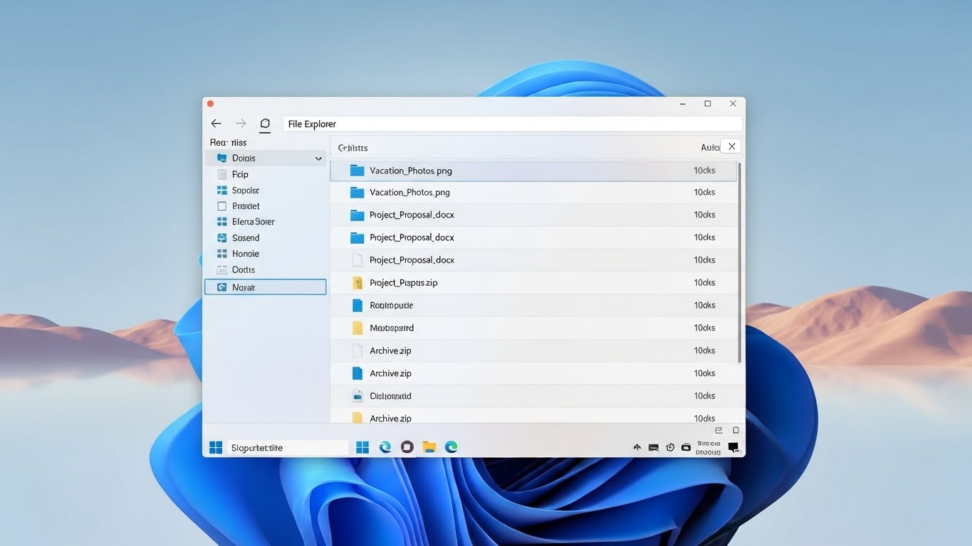Image resolution: width=972 pixels, height=546 pixels.
Task: Click the file list vertical scrollbar
Action: pos(739,263)
